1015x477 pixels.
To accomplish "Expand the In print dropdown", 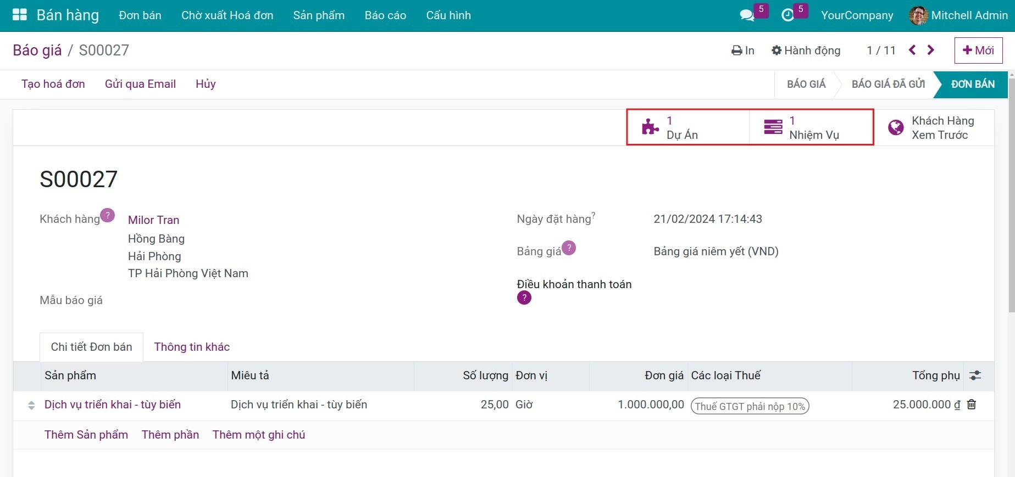I will [x=742, y=50].
